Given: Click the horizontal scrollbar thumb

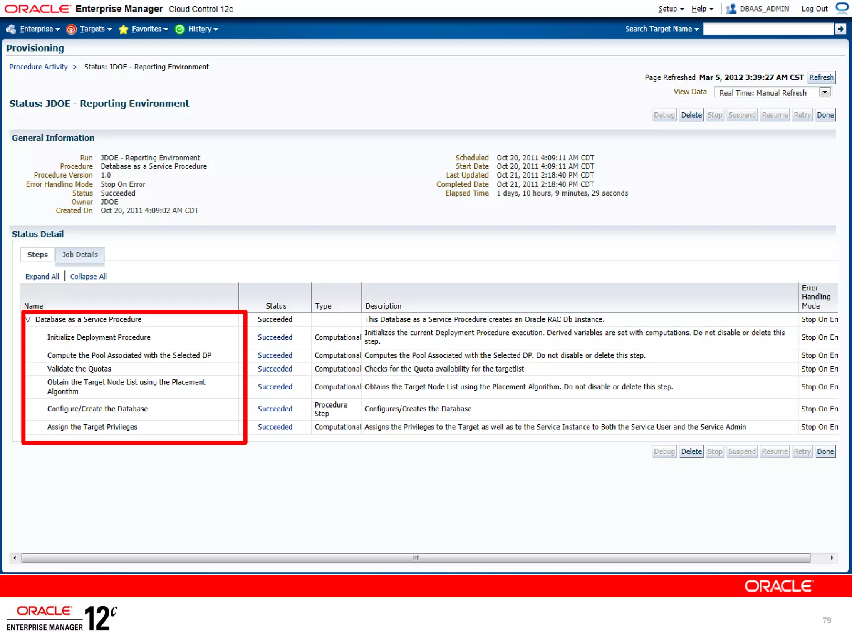Looking at the screenshot, I should point(416,558).
